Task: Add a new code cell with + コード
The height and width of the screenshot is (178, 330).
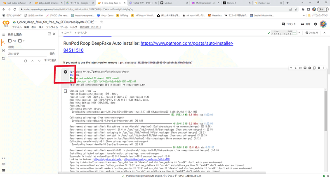Action: [x=66, y=33]
